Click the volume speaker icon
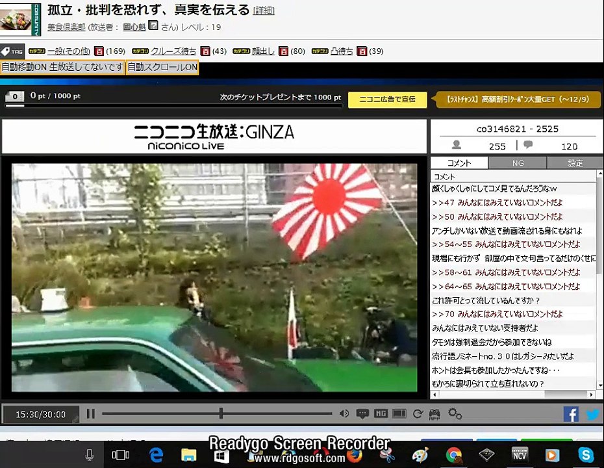Screen dimensions: 604x468 [344, 413]
